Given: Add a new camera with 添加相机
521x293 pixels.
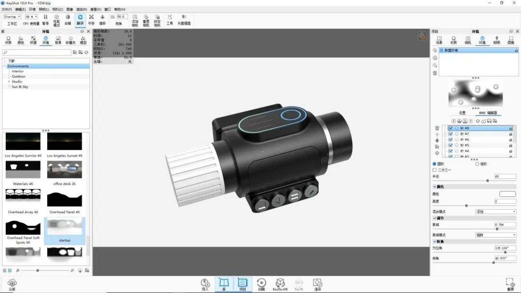Looking at the screenshot, I should point(135,18).
